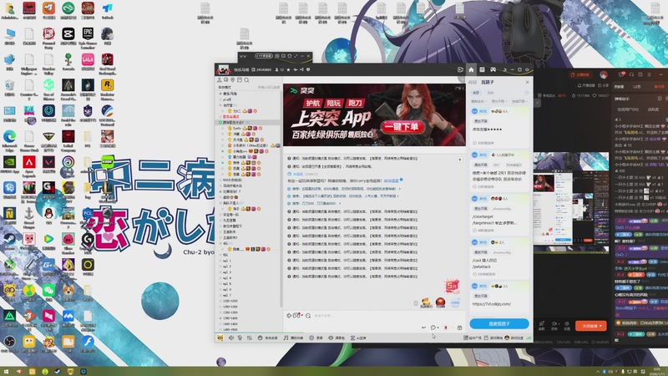Open 游戏商城 in the bottom bar

(x=493, y=338)
